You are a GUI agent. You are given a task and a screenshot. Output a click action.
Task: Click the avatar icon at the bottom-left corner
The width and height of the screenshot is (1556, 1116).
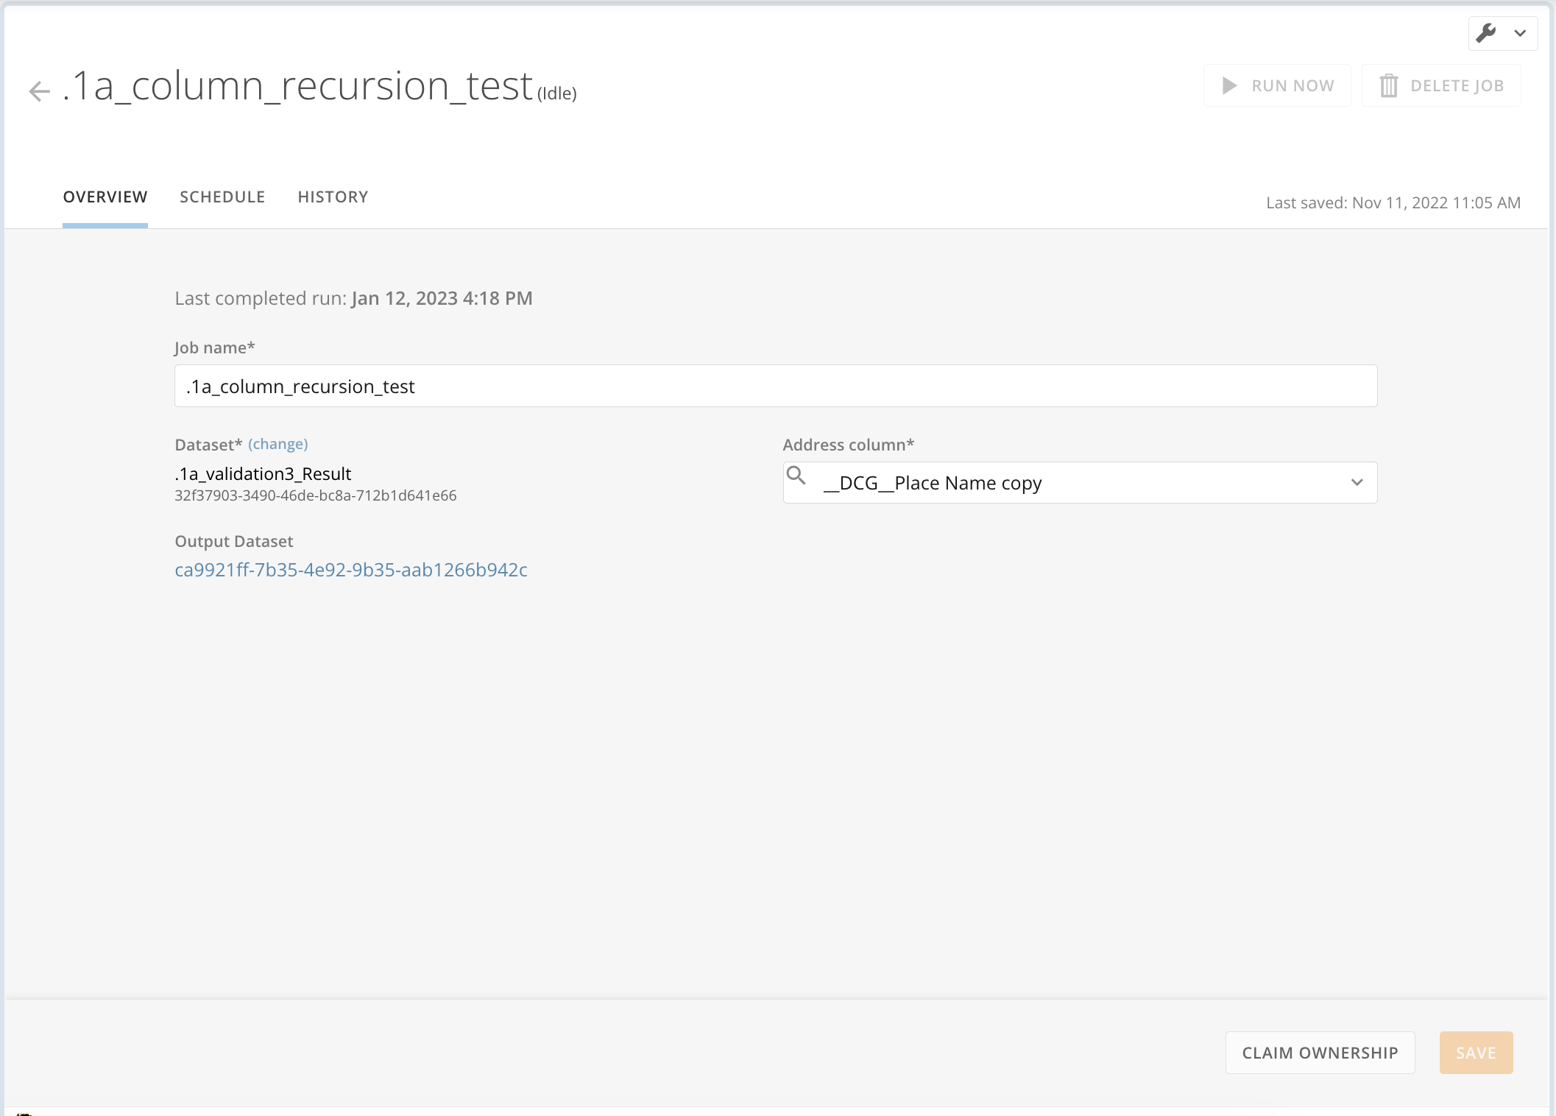click(x=24, y=1112)
